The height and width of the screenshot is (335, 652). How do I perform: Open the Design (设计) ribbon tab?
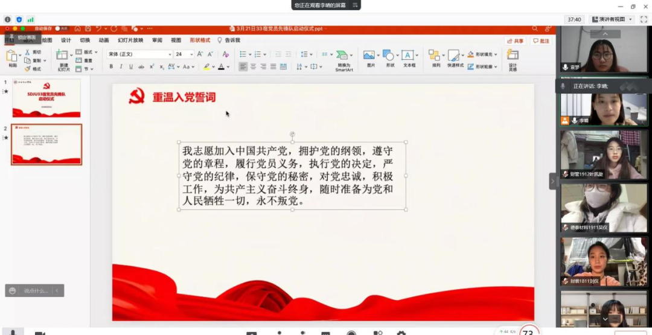pos(66,40)
